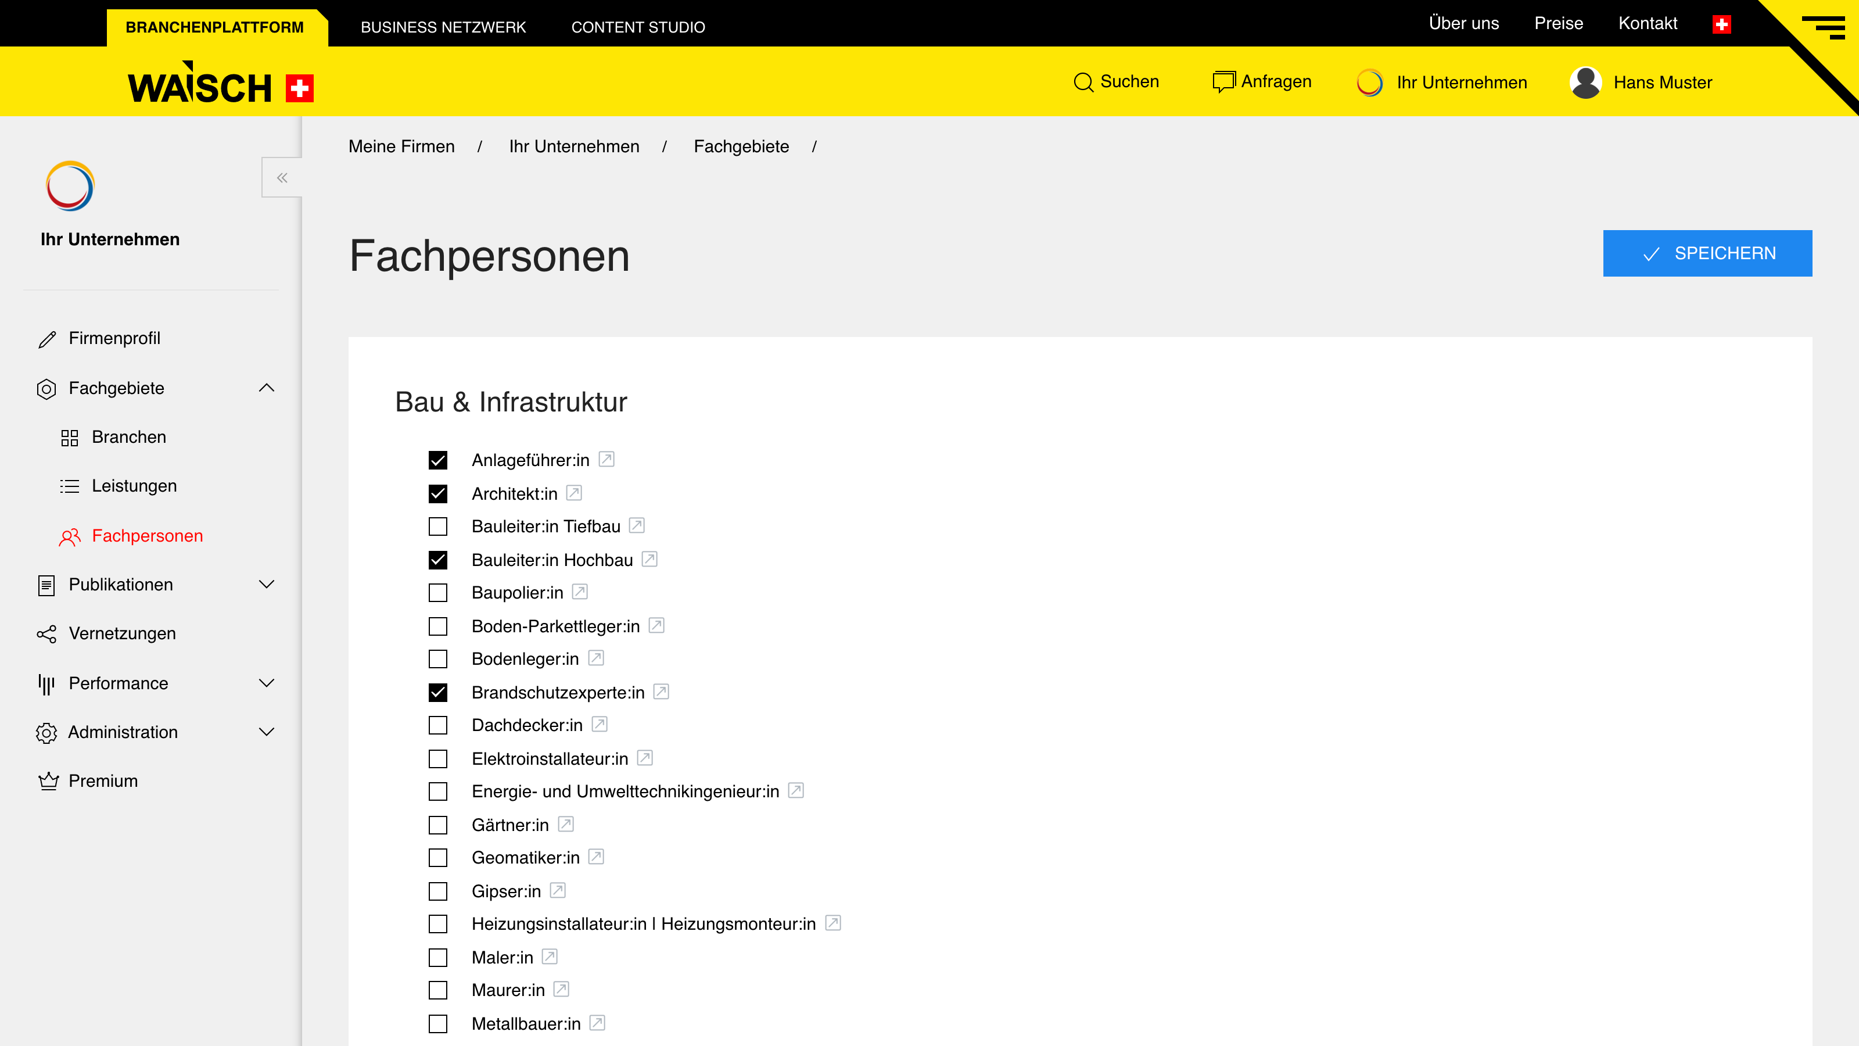Viewport: 1859px width, 1046px height.
Task: Open Vernetzungen in the sidebar
Action: point(122,634)
